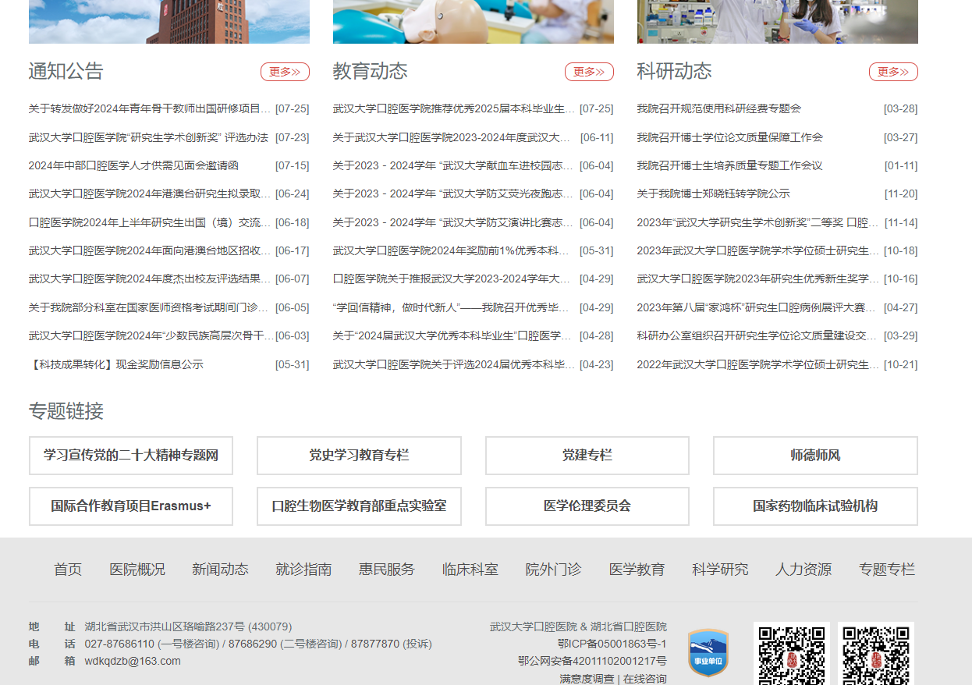The width and height of the screenshot is (972, 685).
Task: Open 师德师风 link box
Action: (x=815, y=456)
